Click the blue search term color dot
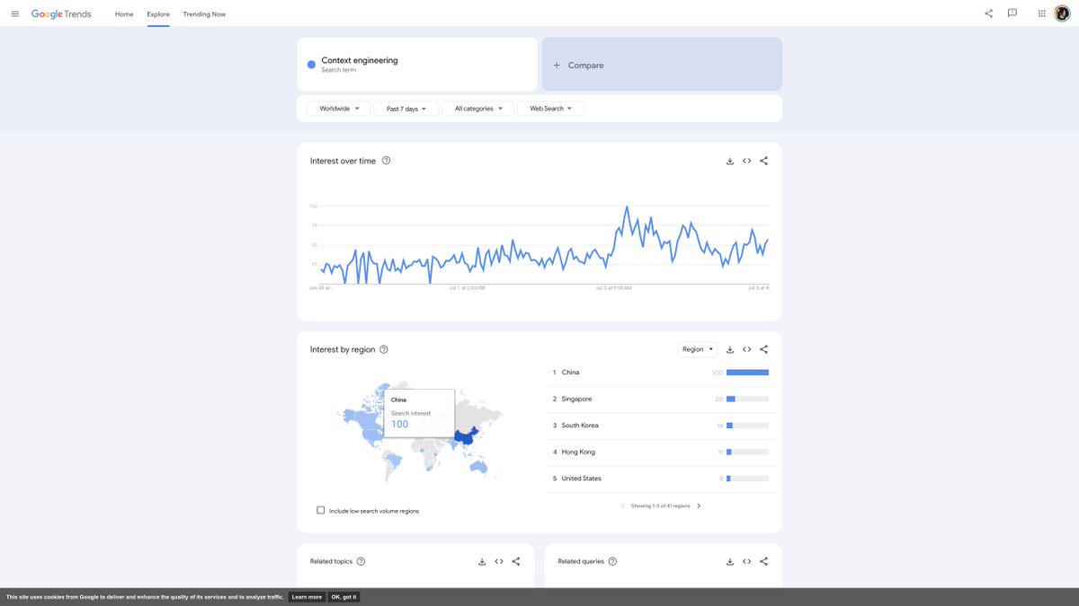Image resolution: width=1079 pixels, height=606 pixels. point(311,65)
